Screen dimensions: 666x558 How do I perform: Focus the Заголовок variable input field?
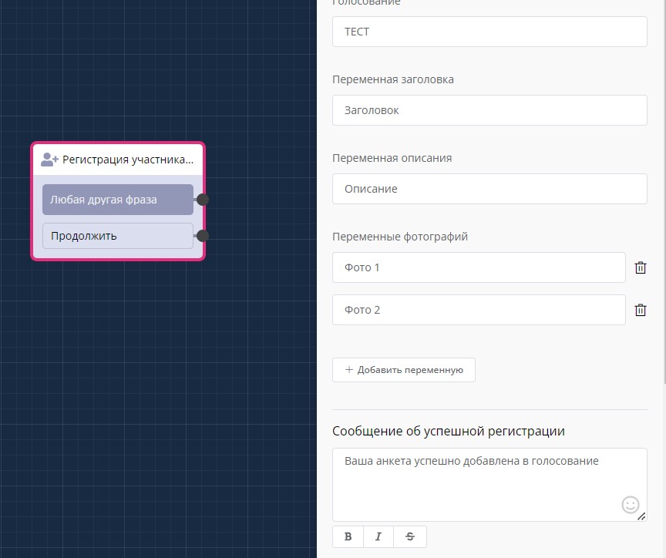[489, 110]
